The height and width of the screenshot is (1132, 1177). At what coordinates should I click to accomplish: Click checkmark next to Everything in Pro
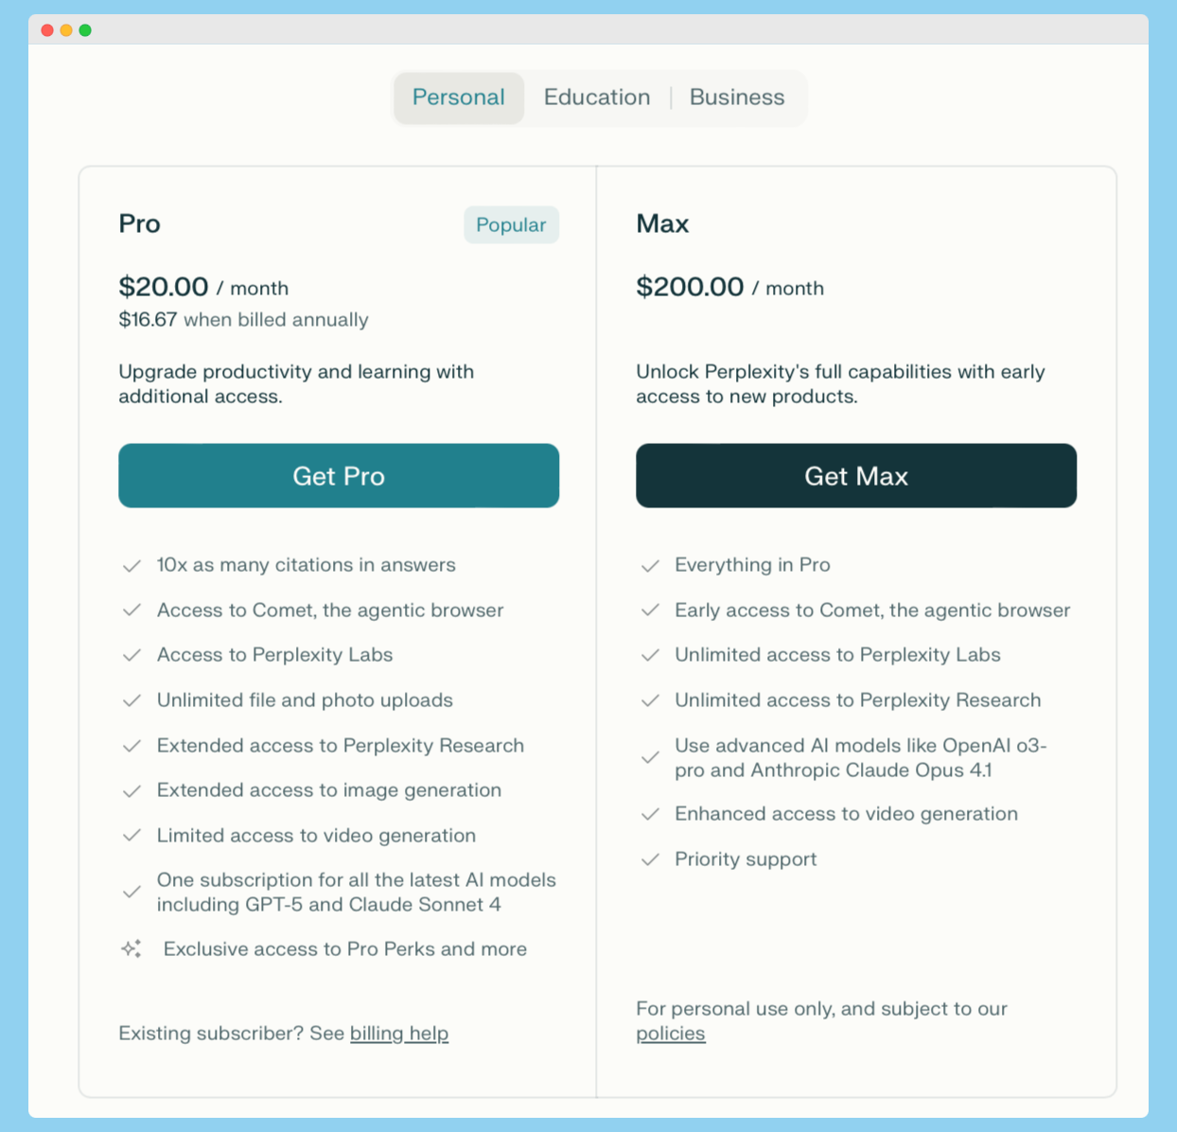point(650,566)
